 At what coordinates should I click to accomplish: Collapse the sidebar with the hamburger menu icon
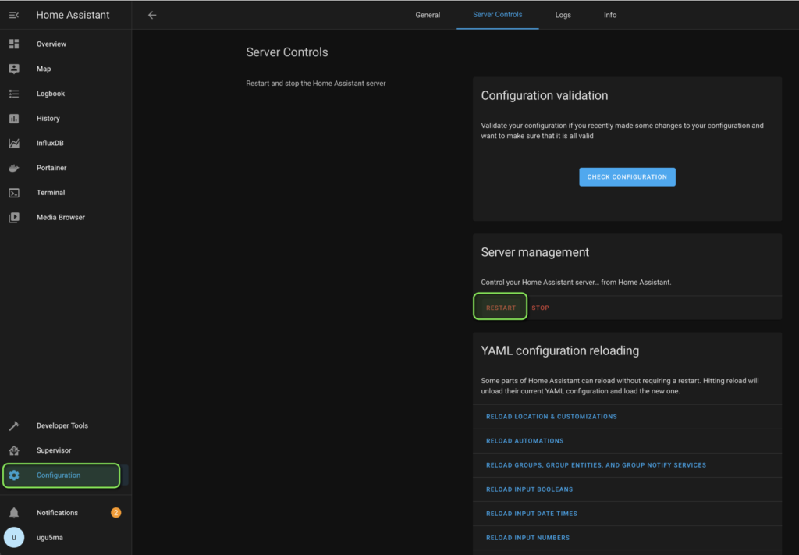coord(14,16)
